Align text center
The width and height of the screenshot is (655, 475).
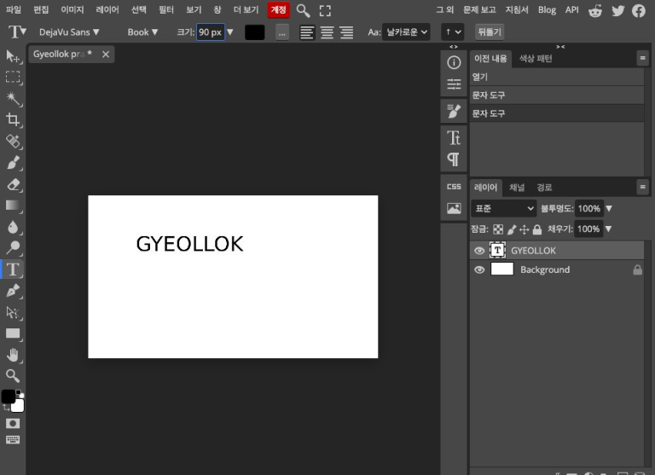pos(327,32)
